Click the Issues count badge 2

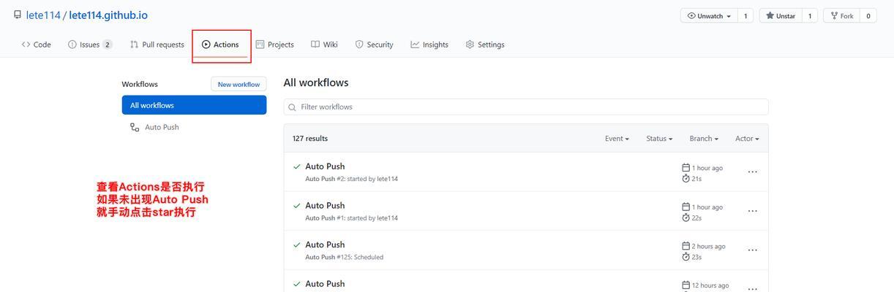108,45
